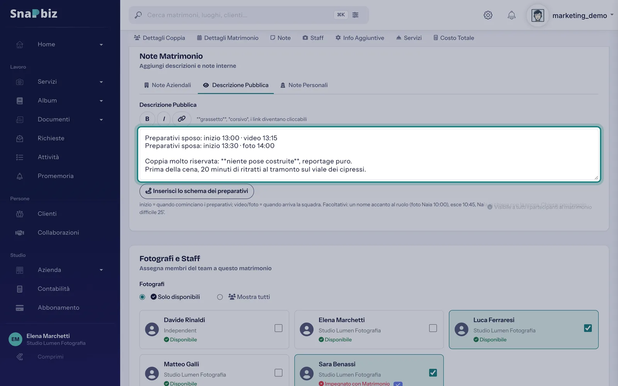Insert a link with chain icon
This screenshot has height=386, width=618.
coord(182,119)
